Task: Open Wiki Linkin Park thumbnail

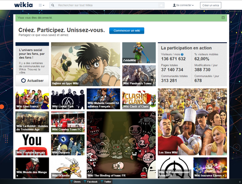Action: (x=68, y=99)
